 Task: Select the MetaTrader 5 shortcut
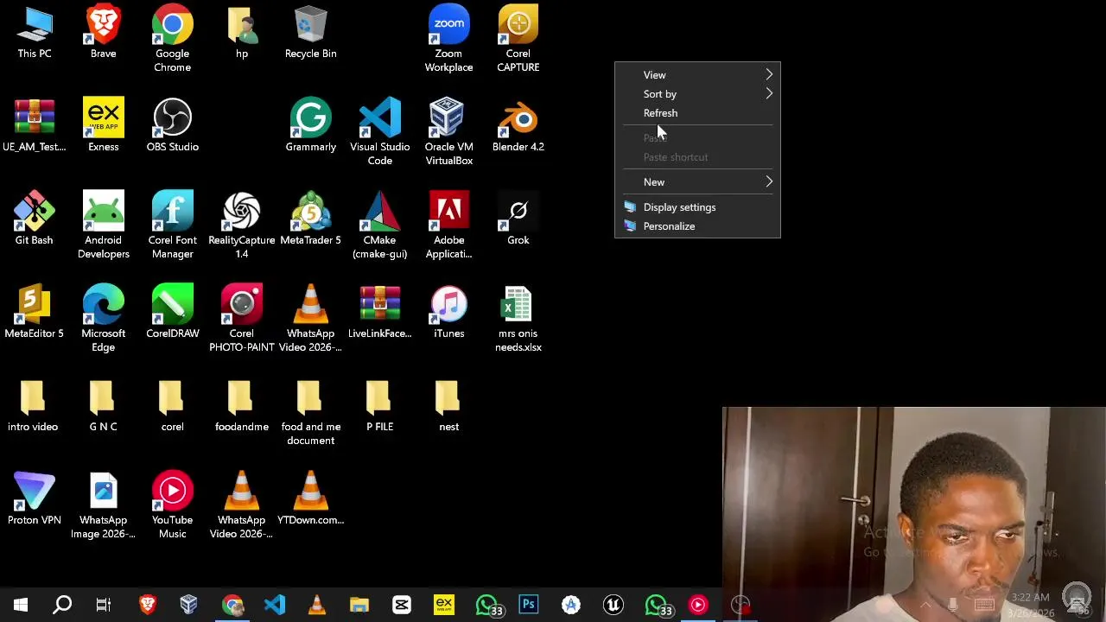[x=311, y=219]
